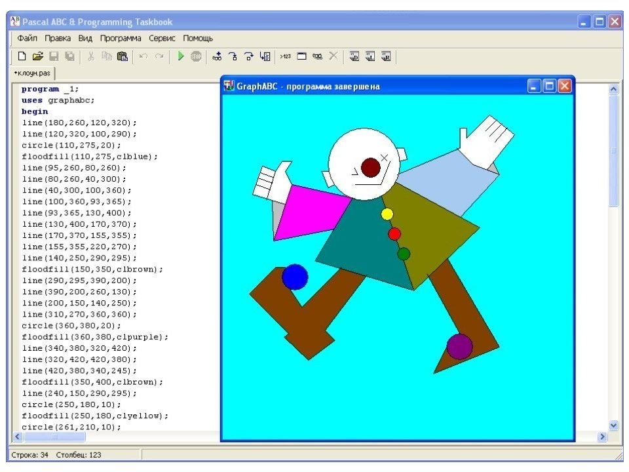This screenshot has height=472, width=629.
Task: Open the Файл menu
Action: coord(27,38)
